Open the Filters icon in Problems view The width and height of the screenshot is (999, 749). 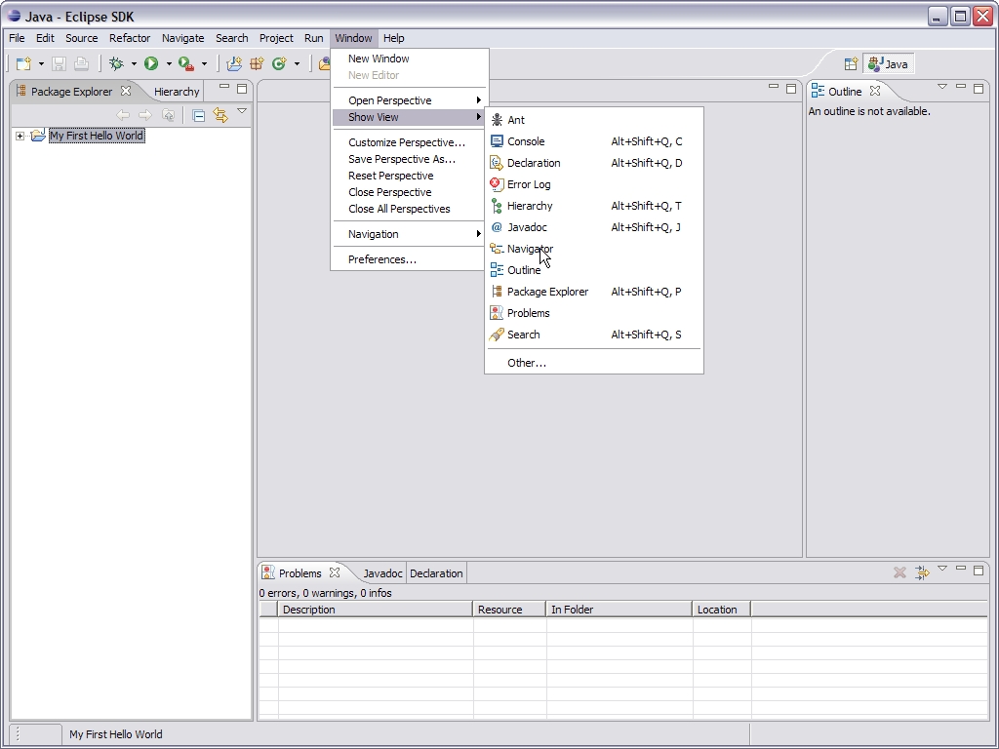click(922, 572)
